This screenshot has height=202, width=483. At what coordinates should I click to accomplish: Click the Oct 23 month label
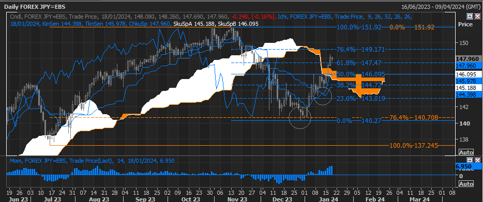tap(191, 199)
